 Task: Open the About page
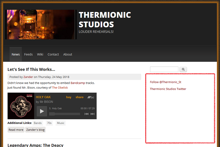(68, 54)
